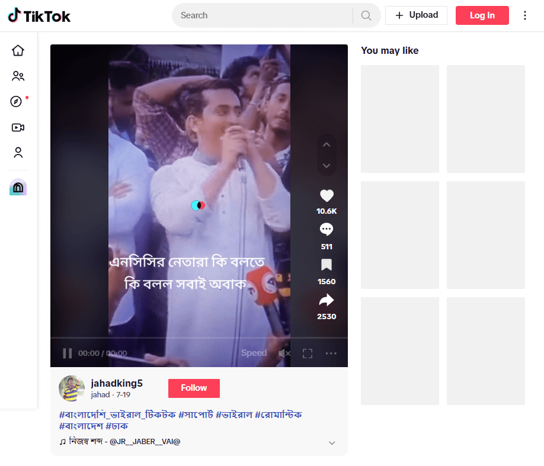Open sound link @JR__JABER__VAI@
Image resolution: width=544 pixels, height=466 pixels.
coord(120,442)
